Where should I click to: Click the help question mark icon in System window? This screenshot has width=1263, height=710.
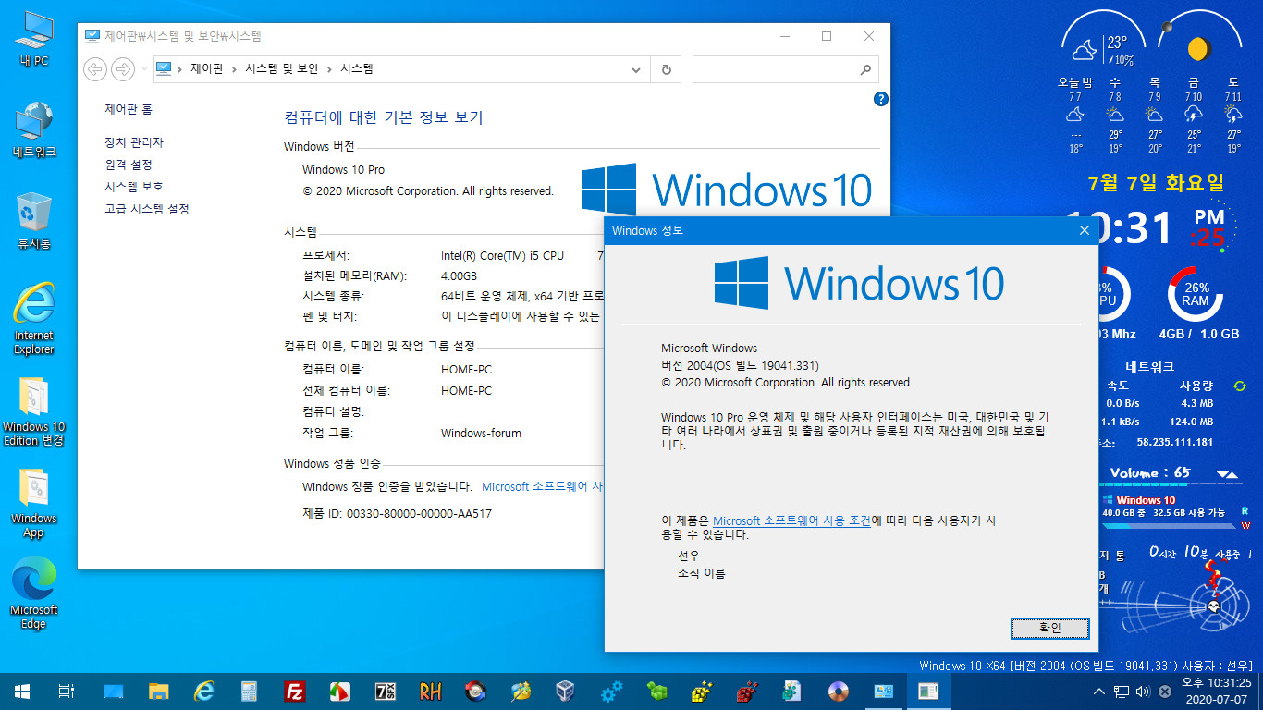[x=881, y=99]
